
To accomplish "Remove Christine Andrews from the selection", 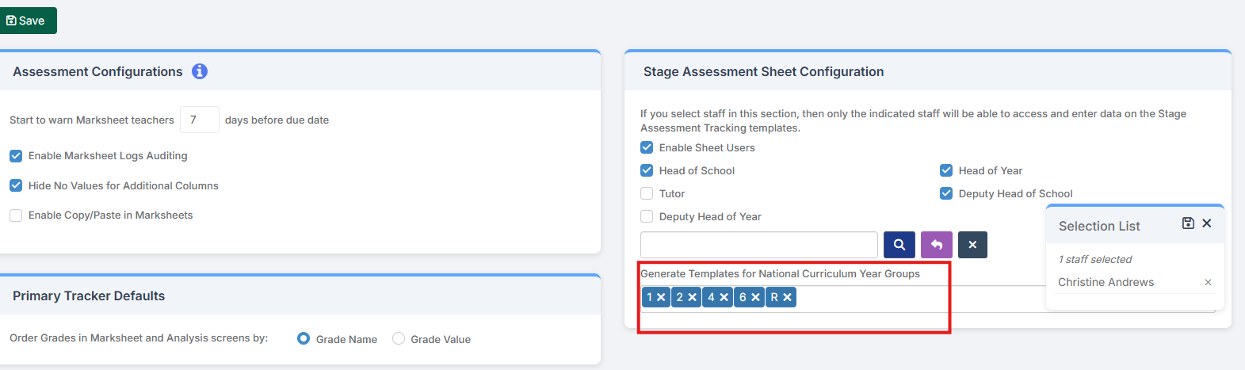I will [1208, 282].
